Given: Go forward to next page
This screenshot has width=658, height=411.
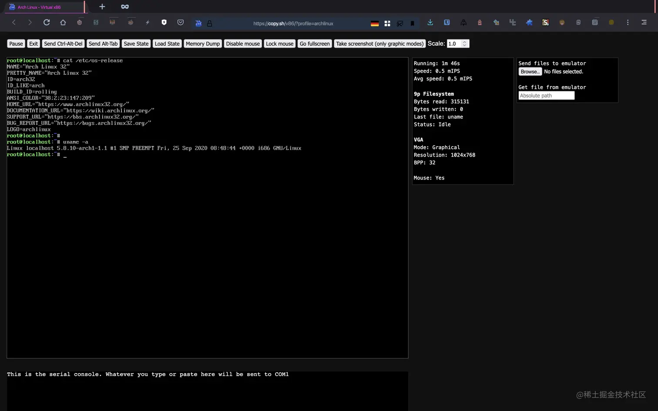Looking at the screenshot, I should point(30,22).
